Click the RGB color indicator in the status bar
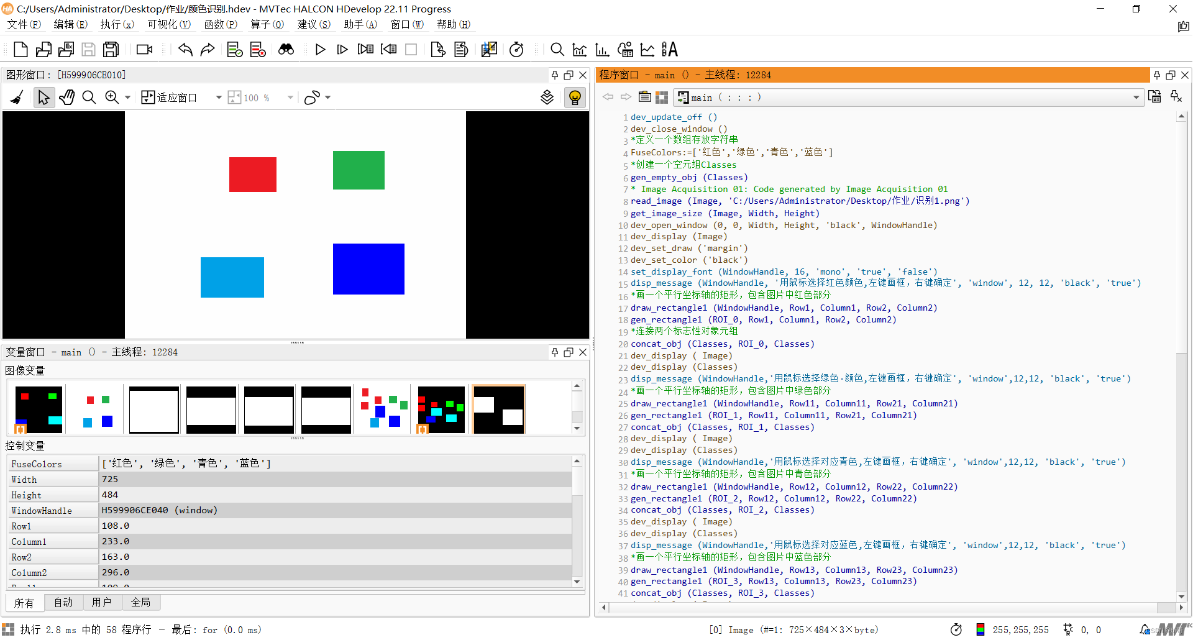Viewport: 1193px width, 640px height. (980, 629)
